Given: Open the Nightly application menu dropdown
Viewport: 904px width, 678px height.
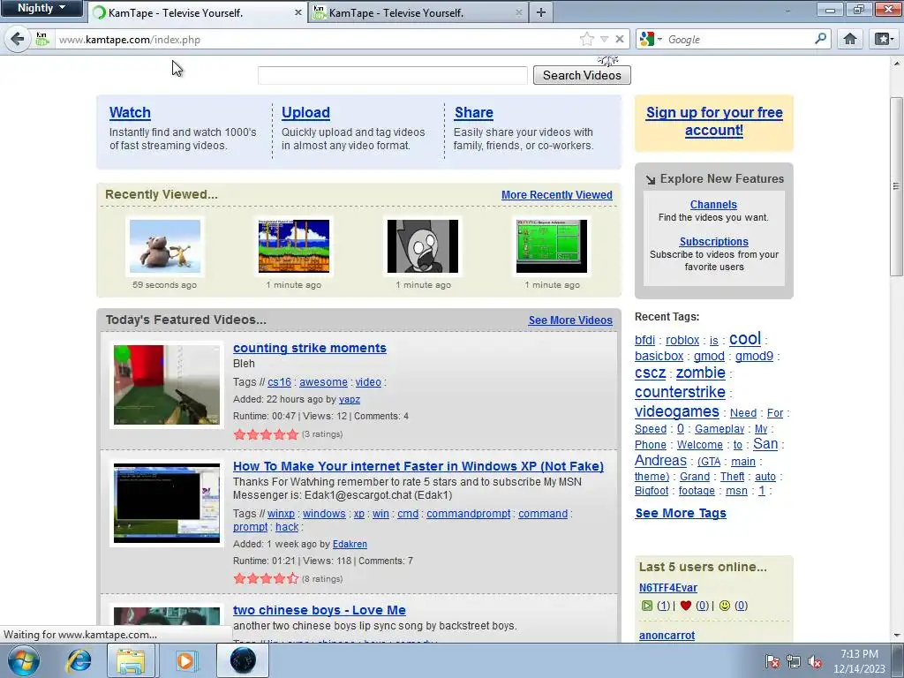Looking at the screenshot, I should pyautogui.click(x=41, y=8).
